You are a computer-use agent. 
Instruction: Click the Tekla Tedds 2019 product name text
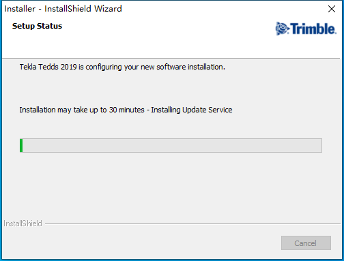click(x=48, y=67)
